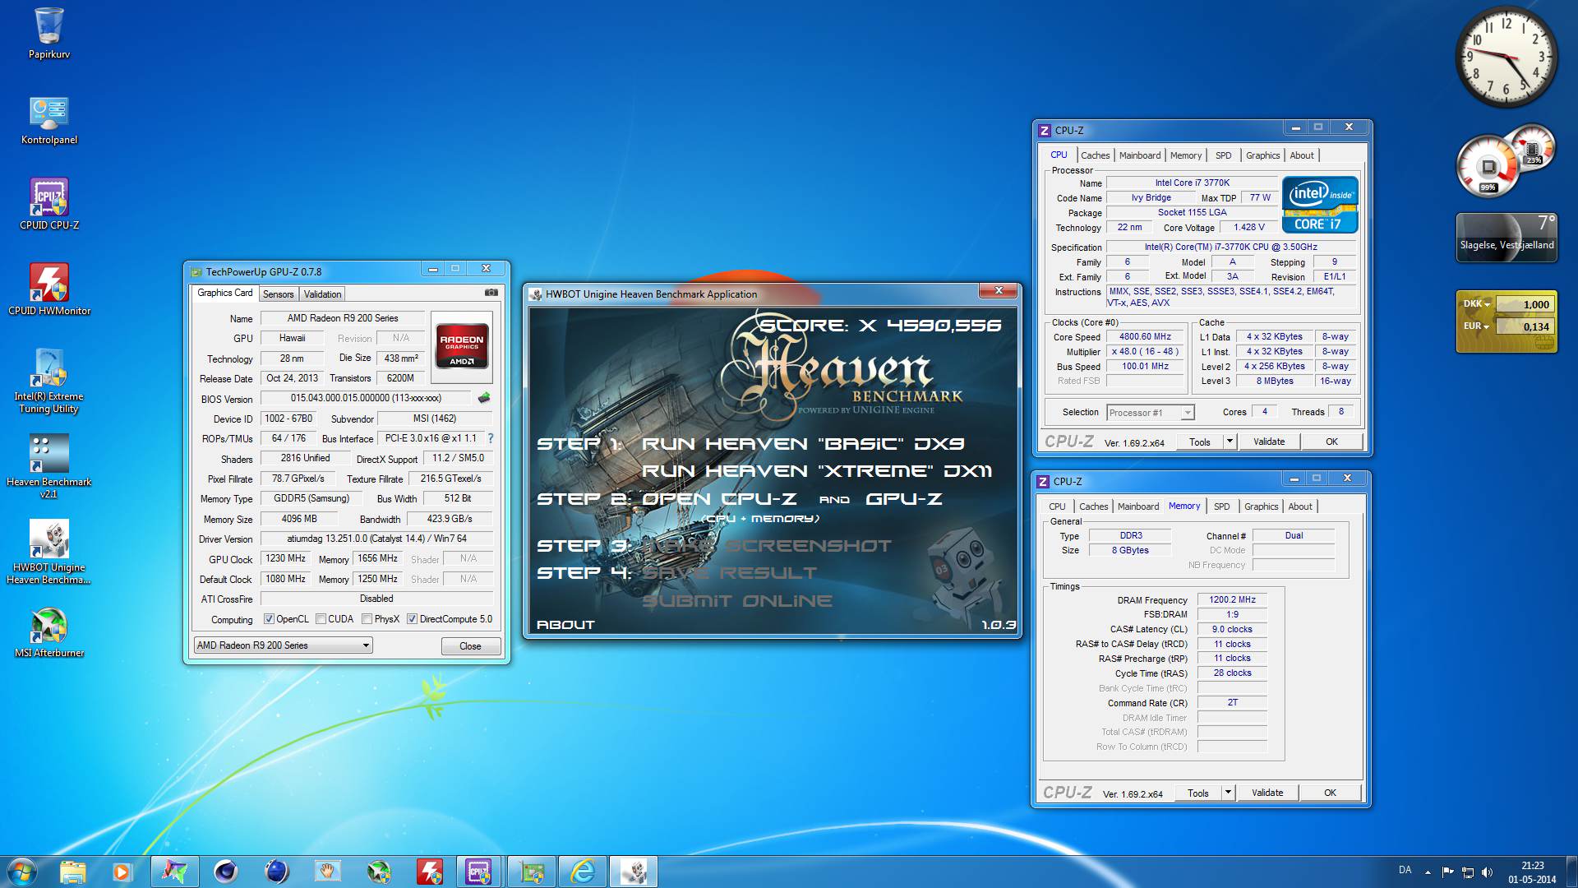Open HWBOT Unigine Heaven Benchmark desktop shortcut

[x=49, y=552]
